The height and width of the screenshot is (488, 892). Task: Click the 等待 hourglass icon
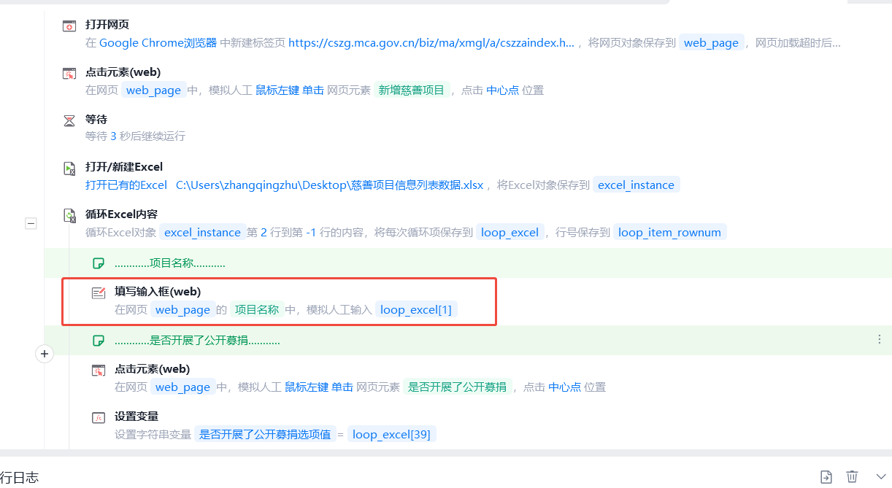(69, 120)
